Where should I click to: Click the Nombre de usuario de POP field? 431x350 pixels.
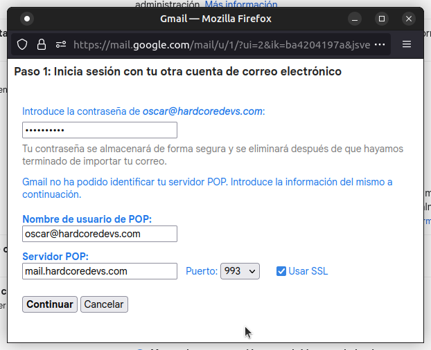click(x=99, y=234)
